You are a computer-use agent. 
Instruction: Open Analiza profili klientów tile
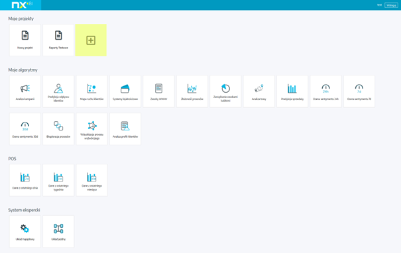tap(125, 129)
